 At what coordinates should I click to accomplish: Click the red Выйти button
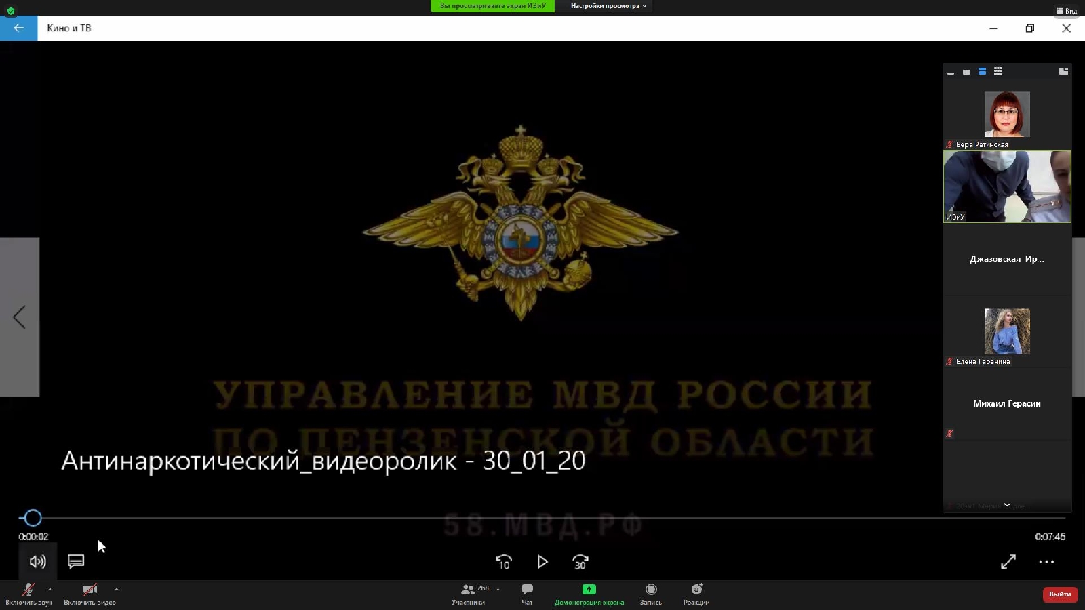1060,594
